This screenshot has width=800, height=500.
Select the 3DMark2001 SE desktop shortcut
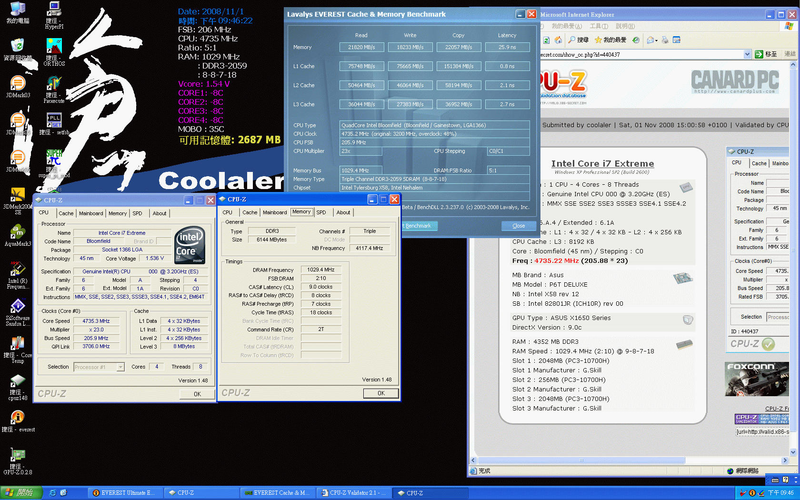pyautogui.click(x=18, y=200)
